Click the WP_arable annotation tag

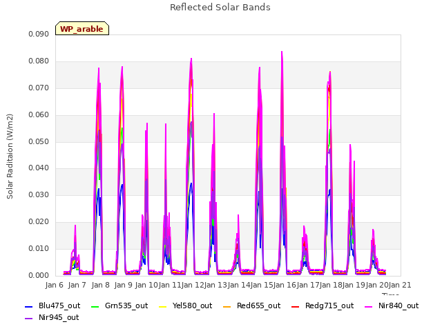coord(82,28)
